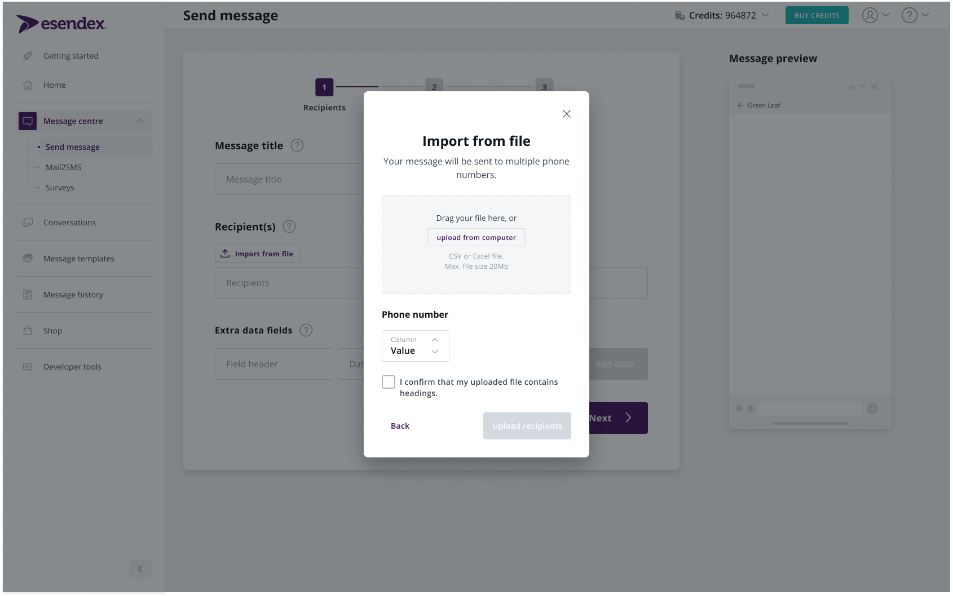Collapse the Message centre section
Image resolution: width=953 pixels, height=596 pixels.
(x=140, y=121)
